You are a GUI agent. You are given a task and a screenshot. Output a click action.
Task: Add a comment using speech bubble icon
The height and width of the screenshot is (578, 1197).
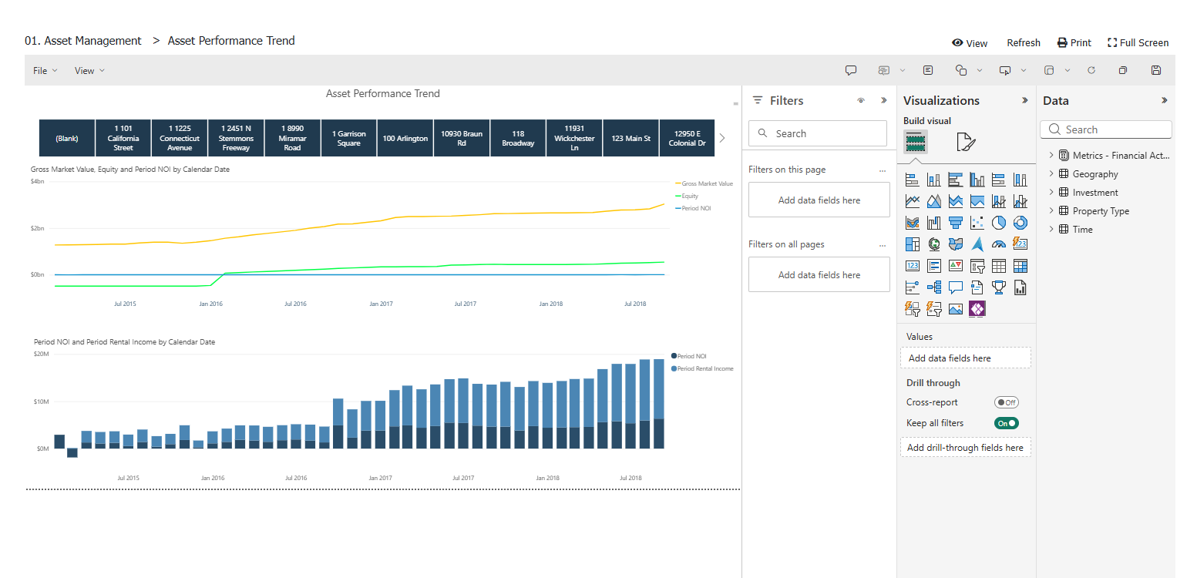[851, 70]
